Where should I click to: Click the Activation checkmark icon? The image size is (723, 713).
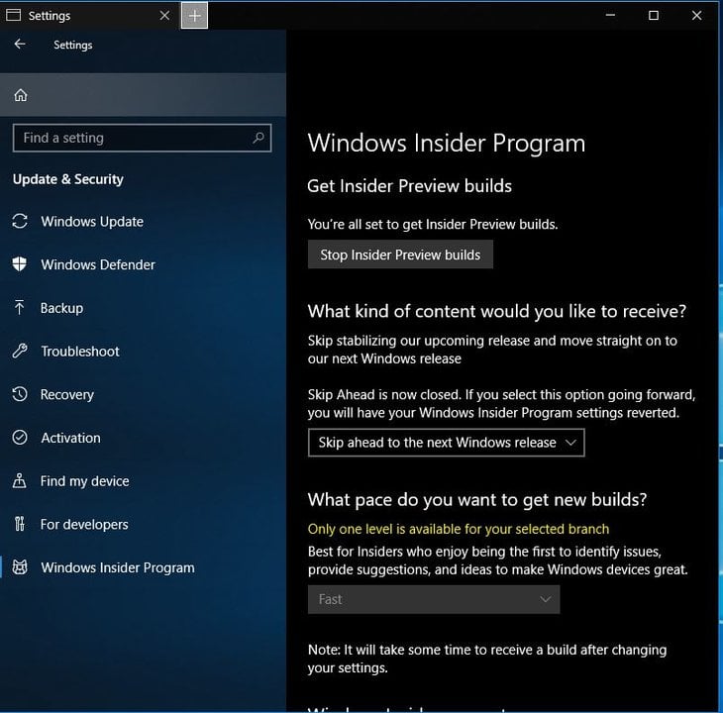point(20,438)
